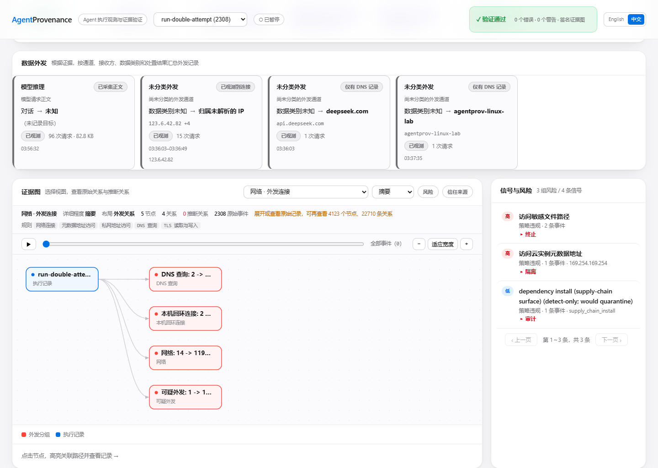The image size is (658, 468).
Task: Go to the 下一页 next page
Action: click(611, 340)
